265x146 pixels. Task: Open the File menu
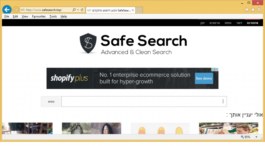[7, 16]
